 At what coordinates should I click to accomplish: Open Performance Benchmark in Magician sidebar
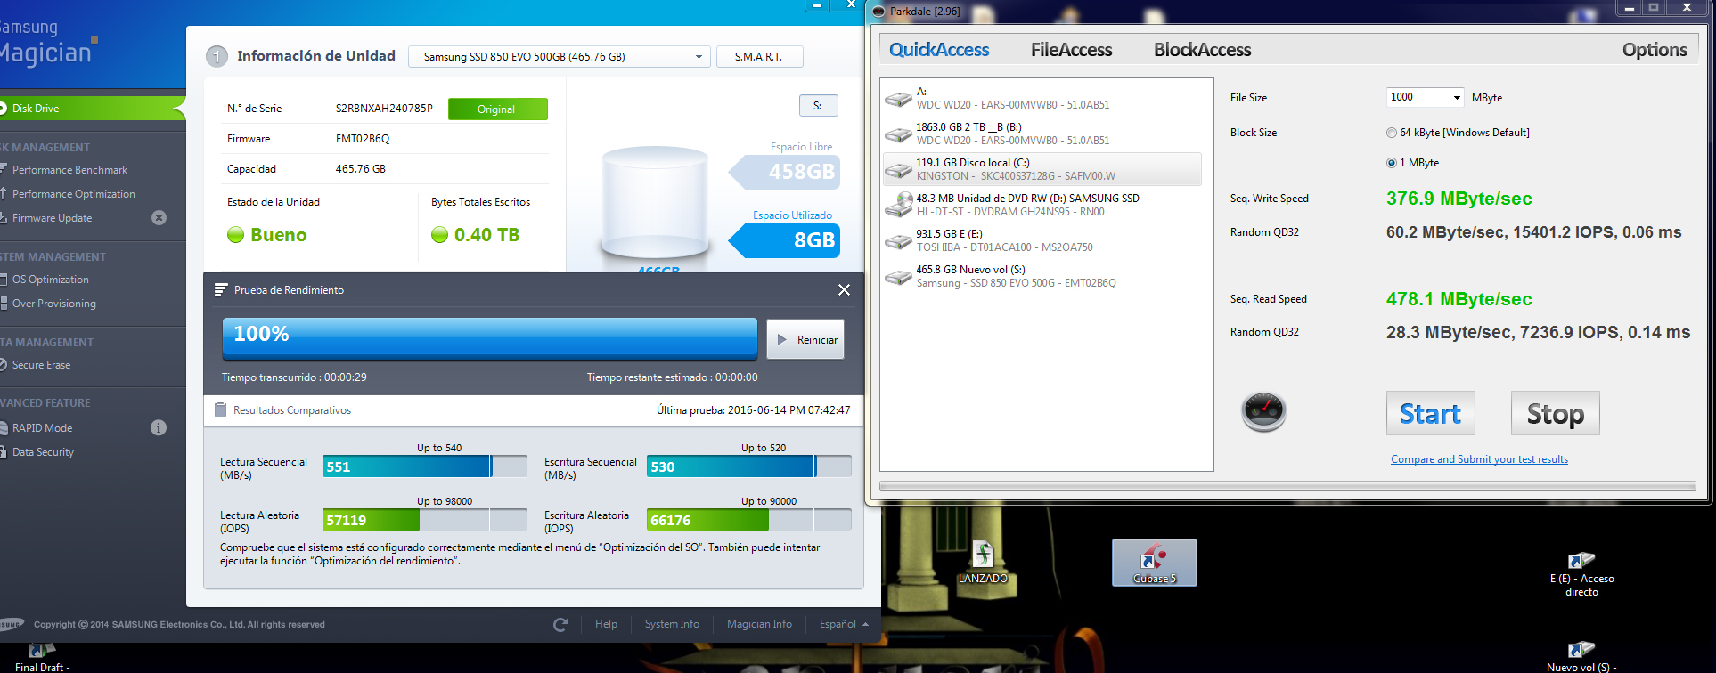[x=69, y=170]
